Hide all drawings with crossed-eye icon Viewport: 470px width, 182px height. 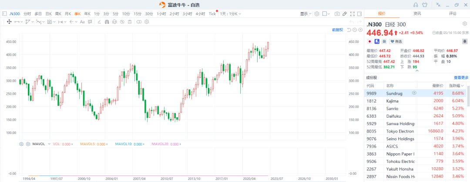coord(122,22)
